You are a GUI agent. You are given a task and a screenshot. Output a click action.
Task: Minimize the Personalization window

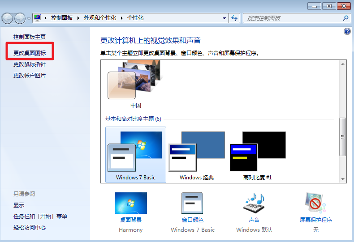(x=314, y=6)
